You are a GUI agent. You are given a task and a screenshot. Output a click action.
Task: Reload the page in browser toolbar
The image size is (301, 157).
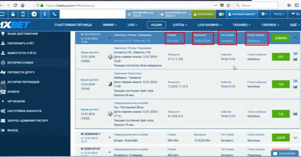coord(15,5)
